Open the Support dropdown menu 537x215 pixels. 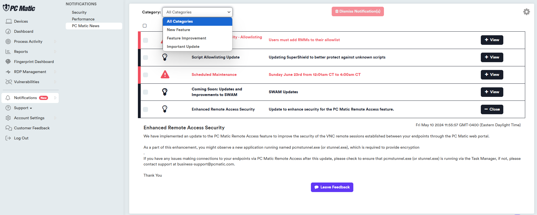point(23,108)
